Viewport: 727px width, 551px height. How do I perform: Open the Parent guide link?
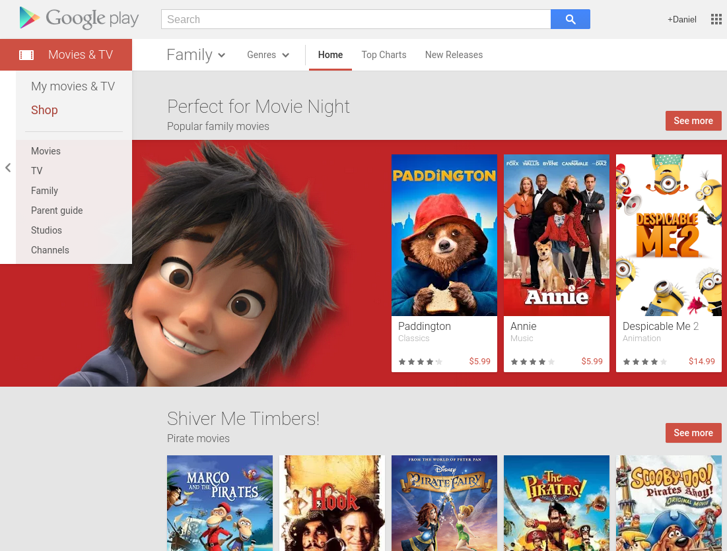pyautogui.click(x=57, y=211)
